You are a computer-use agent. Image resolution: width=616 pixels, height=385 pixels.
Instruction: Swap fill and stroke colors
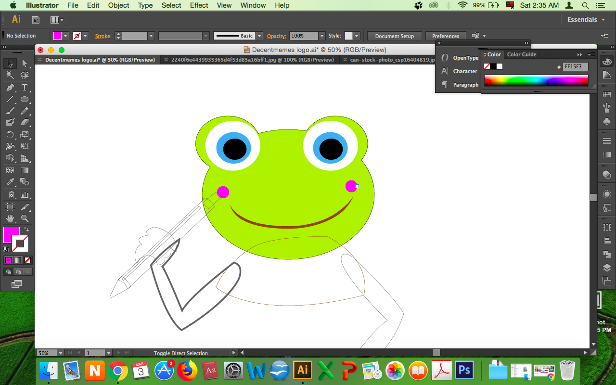[27, 229]
